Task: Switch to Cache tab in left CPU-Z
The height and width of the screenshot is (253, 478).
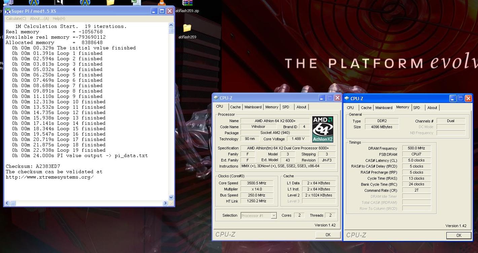Action: tap(235, 107)
